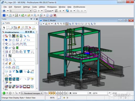
Task: Select the Element Selection arrow tool
Action: [4, 28]
